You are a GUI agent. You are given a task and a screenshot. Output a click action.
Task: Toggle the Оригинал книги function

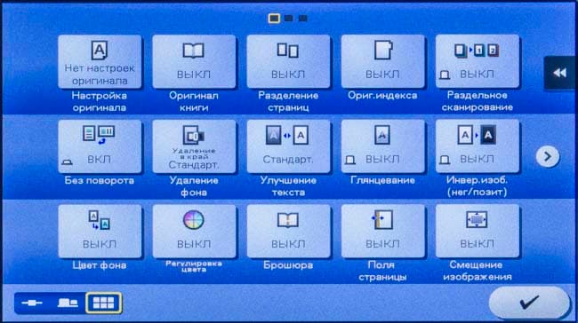(x=194, y=62)
